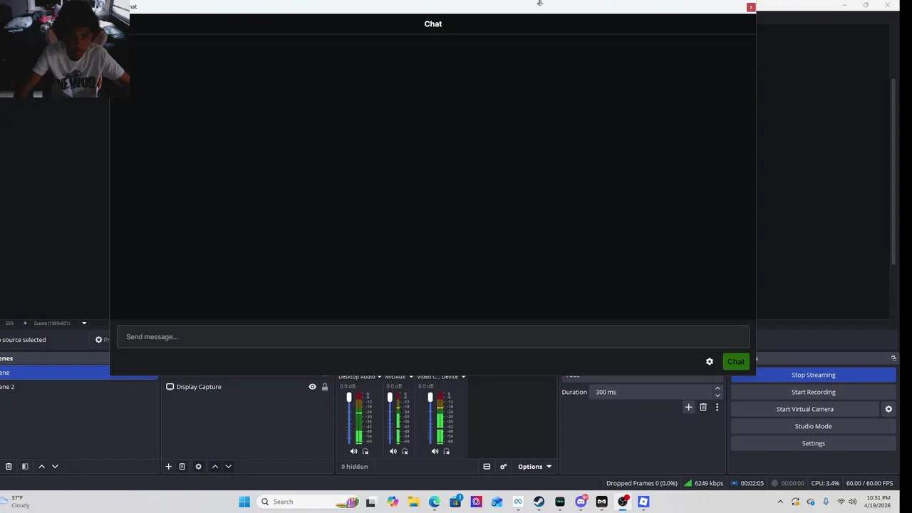The image size is (912, 513).
Task: Open source properties gear in Sources toolbar
Action: [198, 467]
